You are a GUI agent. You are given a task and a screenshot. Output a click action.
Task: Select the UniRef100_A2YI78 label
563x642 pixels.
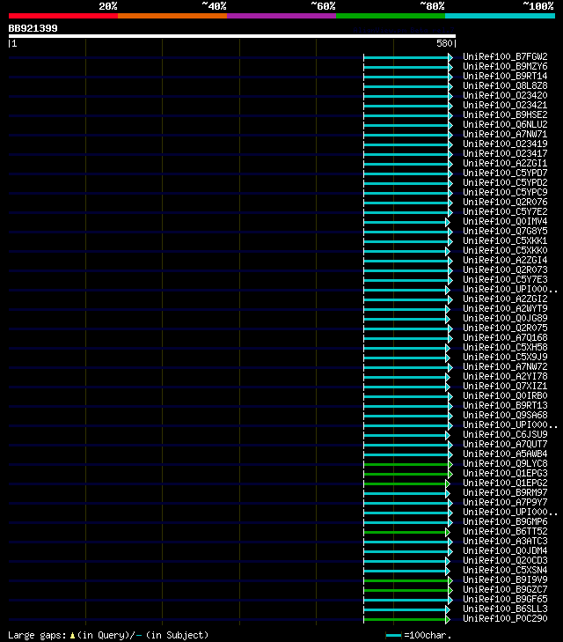tap(505, 376)
